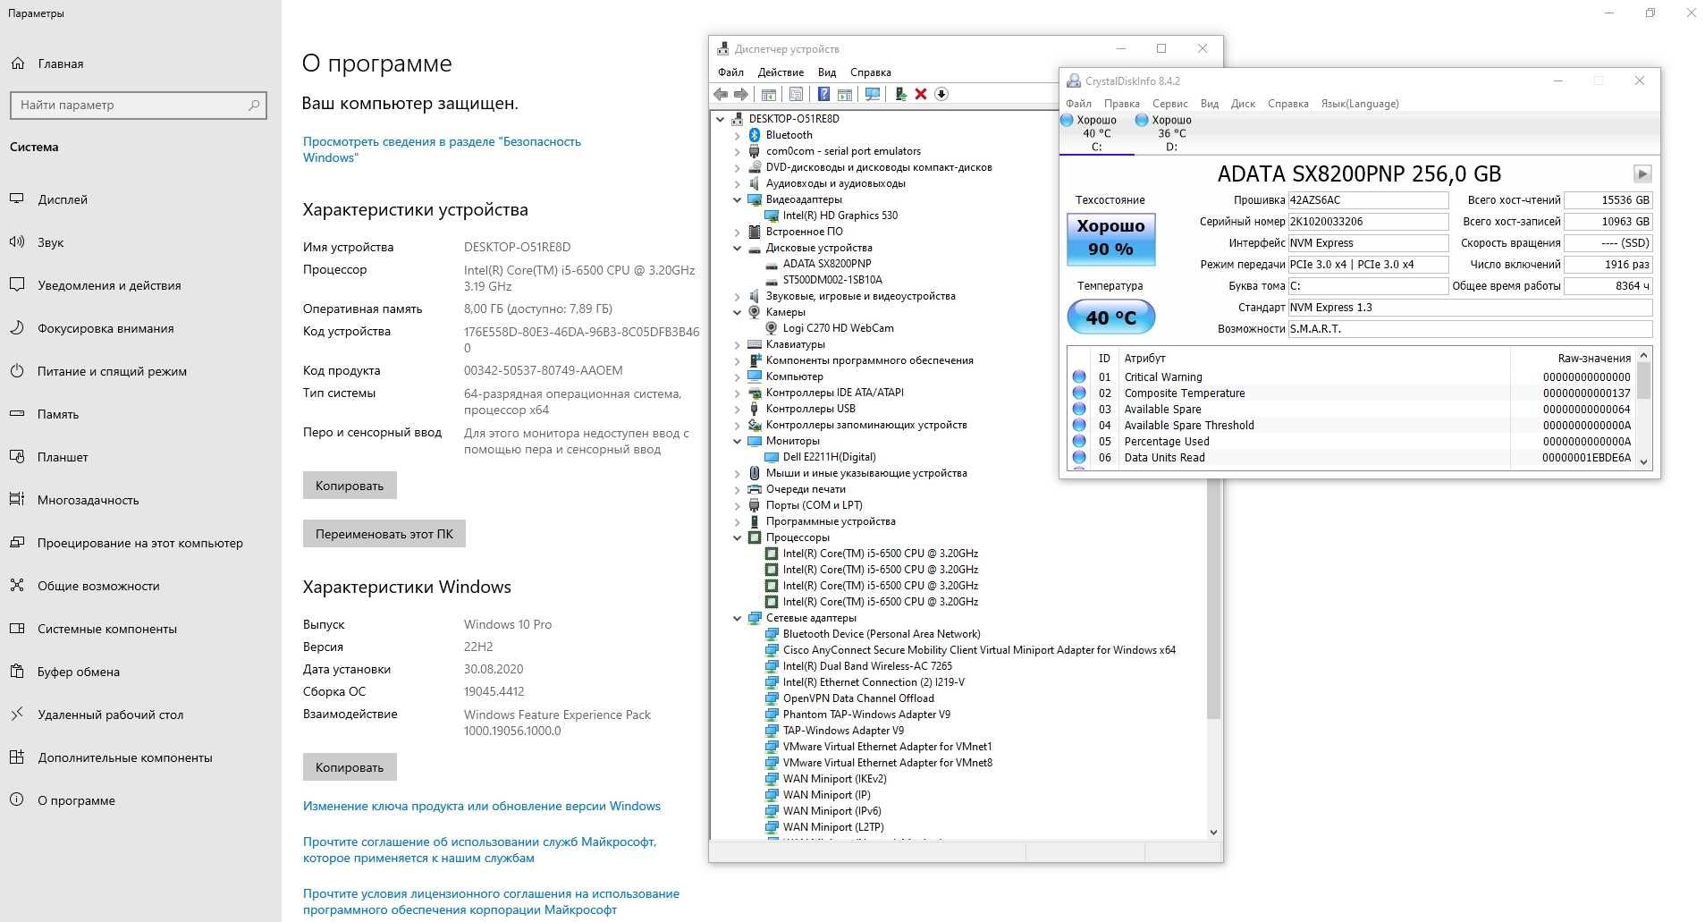Expand Клавиатуры node
This screenshot has height=922, width=1705.
[738, 344]
